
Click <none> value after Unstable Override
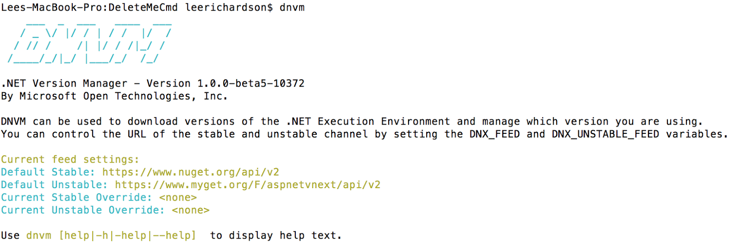(x=191, y=210)
